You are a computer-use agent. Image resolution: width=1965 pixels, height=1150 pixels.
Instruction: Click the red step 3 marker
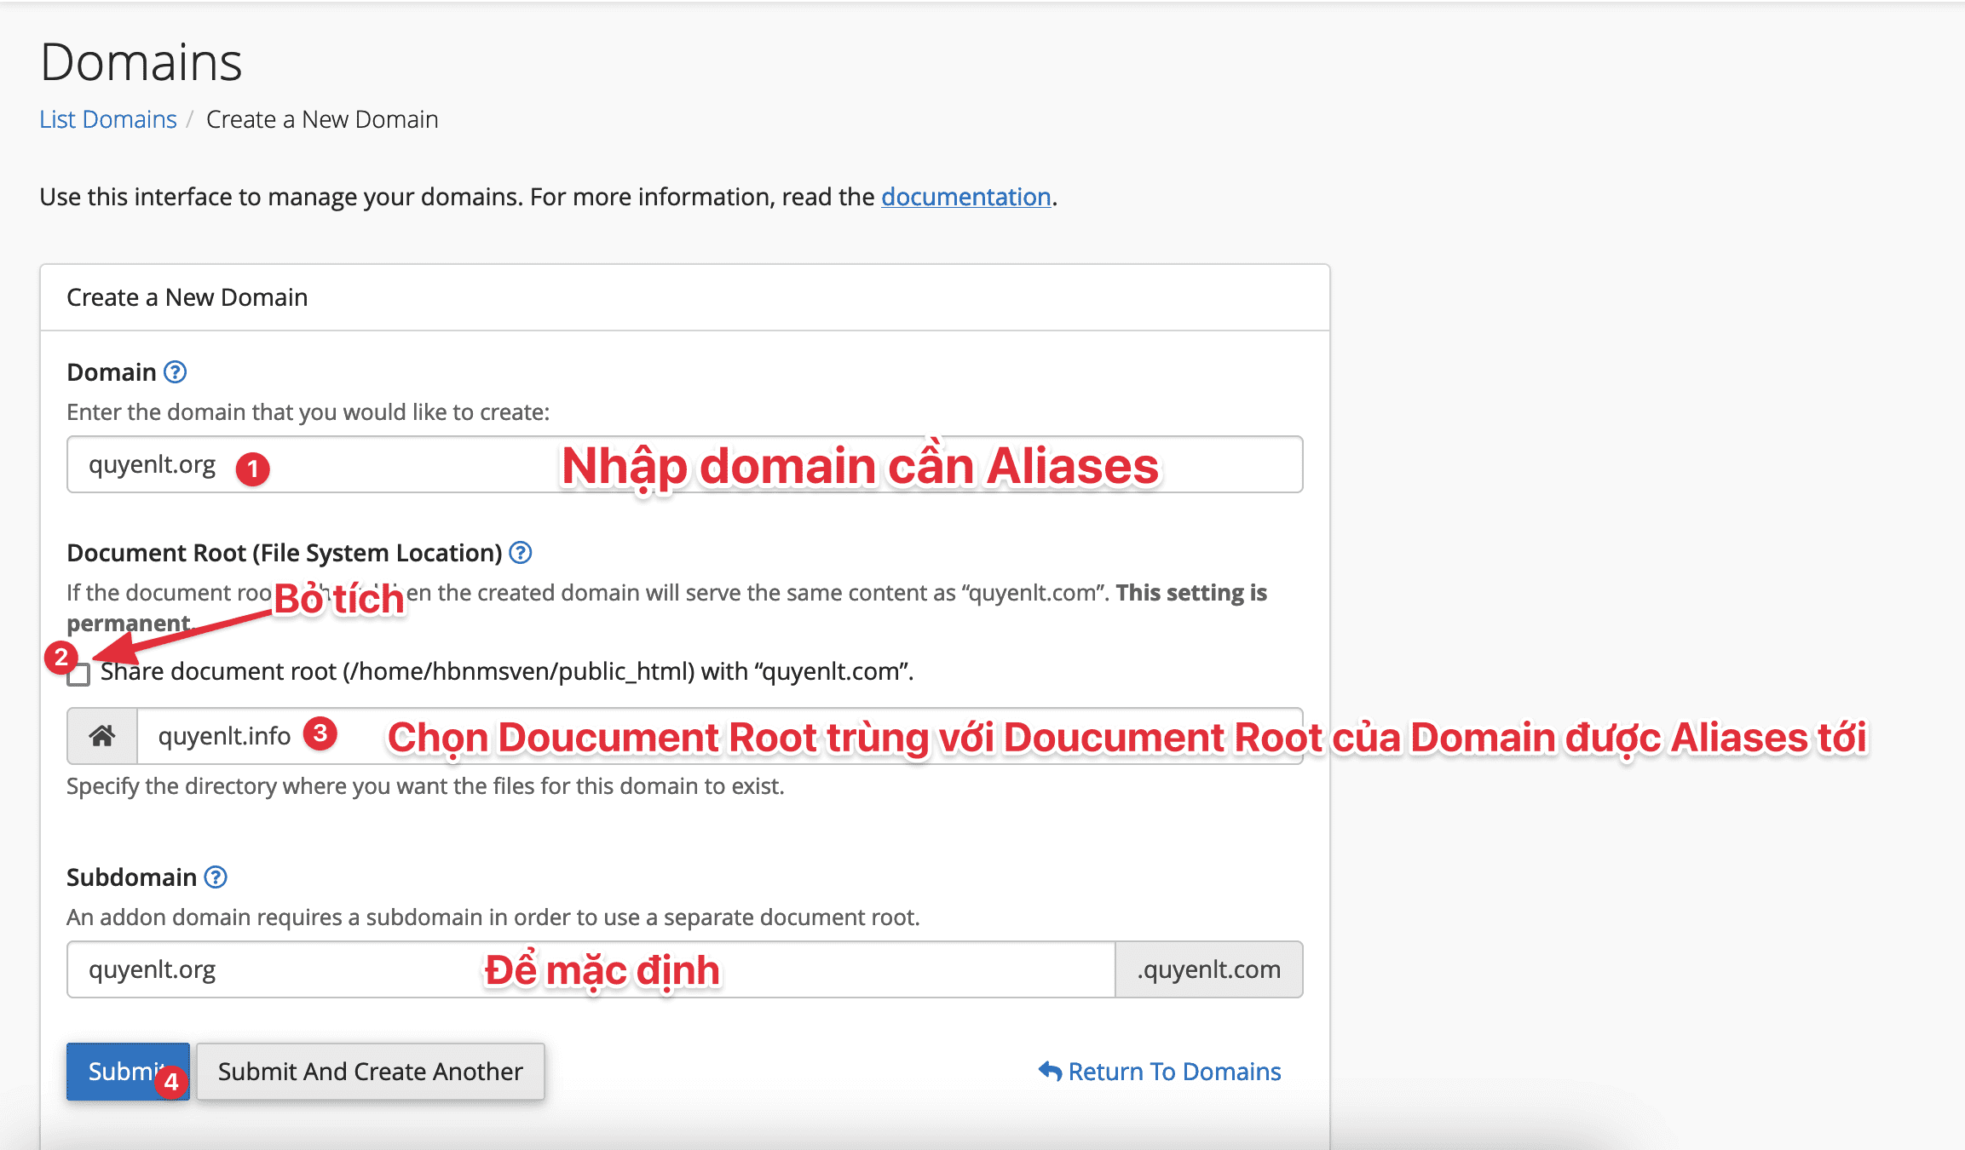pyautogui.click(x=320, y=733)
